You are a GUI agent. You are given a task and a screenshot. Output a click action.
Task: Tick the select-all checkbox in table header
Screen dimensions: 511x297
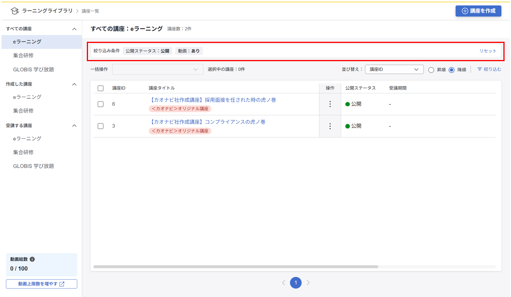[x=101, y=88]
